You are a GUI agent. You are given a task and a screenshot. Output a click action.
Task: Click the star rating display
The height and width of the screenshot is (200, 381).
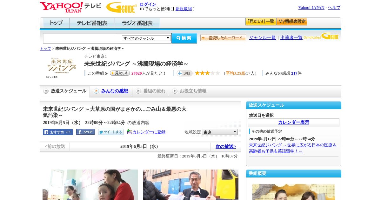tap(207, 73)
